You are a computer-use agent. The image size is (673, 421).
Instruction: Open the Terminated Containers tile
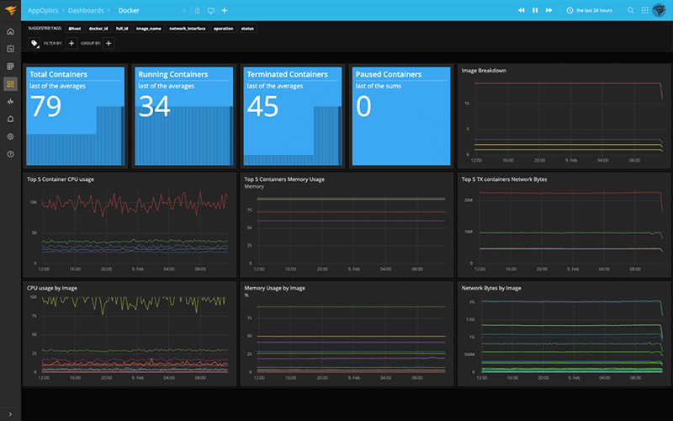coord(293,116)
